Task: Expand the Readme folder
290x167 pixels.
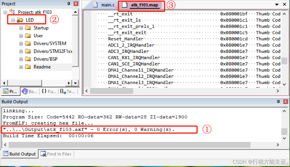Action: [21, 67]
